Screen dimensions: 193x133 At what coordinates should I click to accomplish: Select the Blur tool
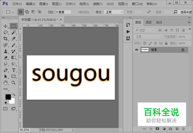tap(5, 64)
